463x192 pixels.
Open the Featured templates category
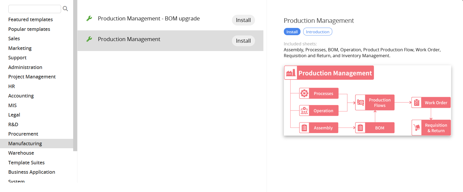(x=30, y=19)
